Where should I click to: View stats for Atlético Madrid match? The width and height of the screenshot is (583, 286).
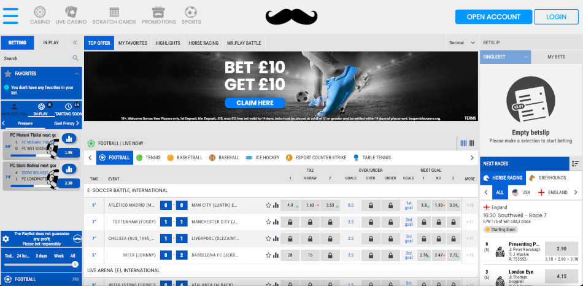[x=276, y=205]
